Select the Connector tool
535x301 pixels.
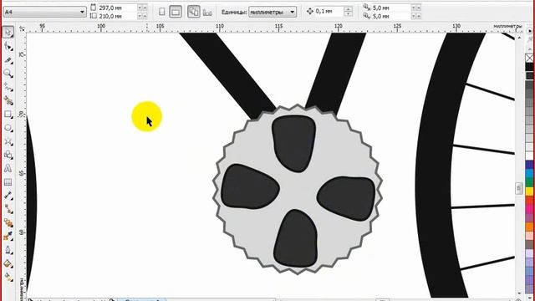point(8,209)
